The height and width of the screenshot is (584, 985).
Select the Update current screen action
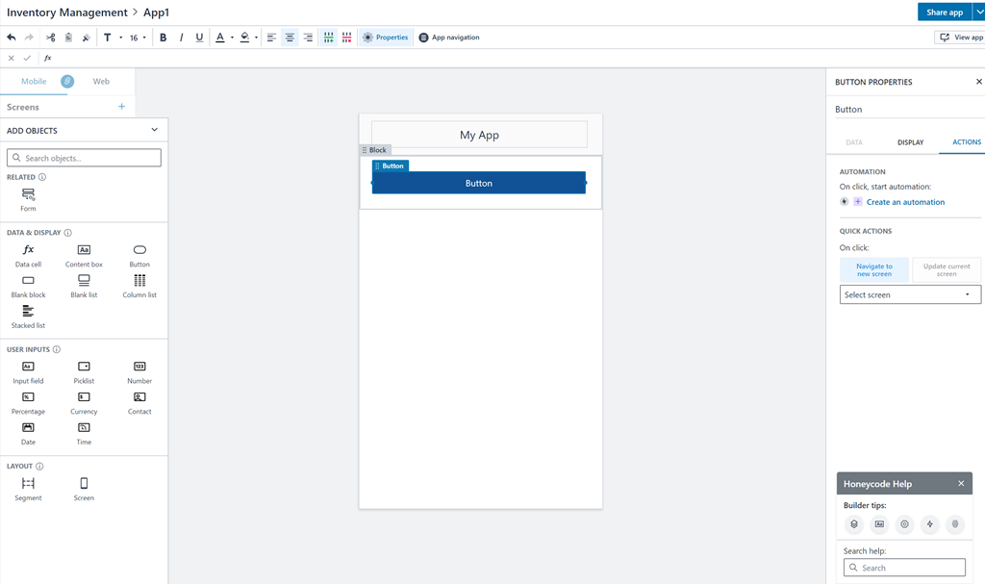(946, 270)
